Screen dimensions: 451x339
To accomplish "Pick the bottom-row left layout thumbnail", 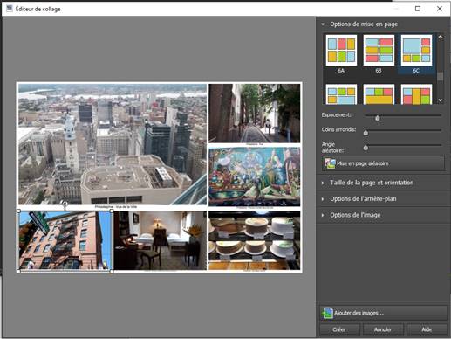I will [341, 94].
